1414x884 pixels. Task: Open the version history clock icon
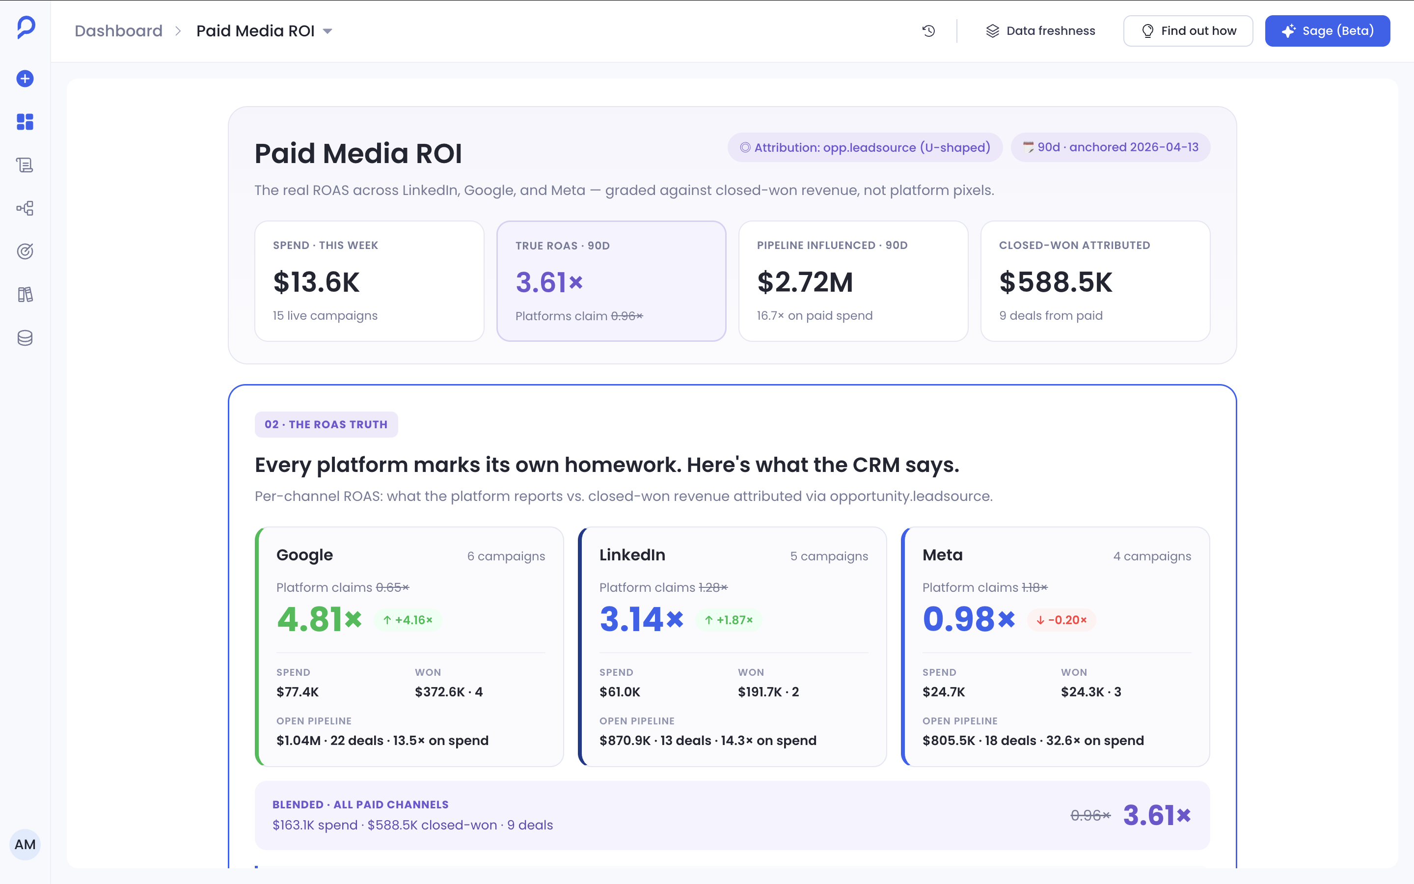tap(929, 31)
